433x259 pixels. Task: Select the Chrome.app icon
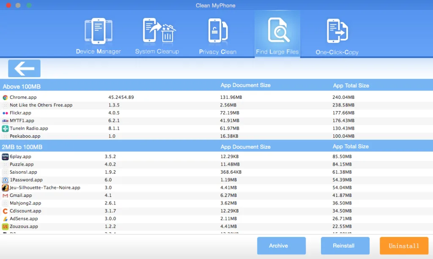[x=5, y=97]
